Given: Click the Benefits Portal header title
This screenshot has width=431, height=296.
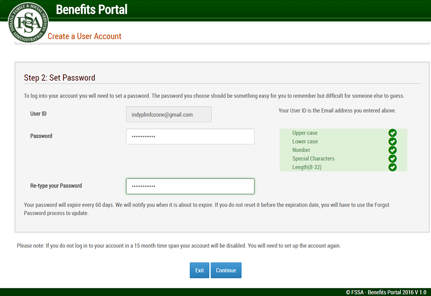Looking at the screenshot, I should (x=91, y=9).
